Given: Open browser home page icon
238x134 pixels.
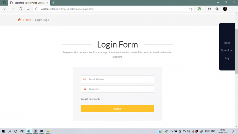Looking at the screenshot, I should click(x=28, y=9).
